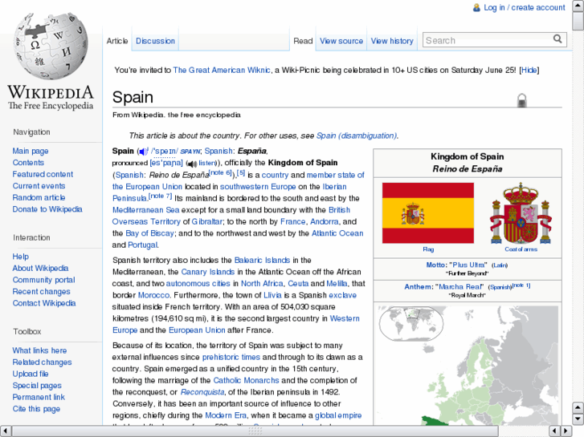Screen dimensions: 584x437
Task: Click Cite this page
Action: pyautogui.click(x=36, y=409)
